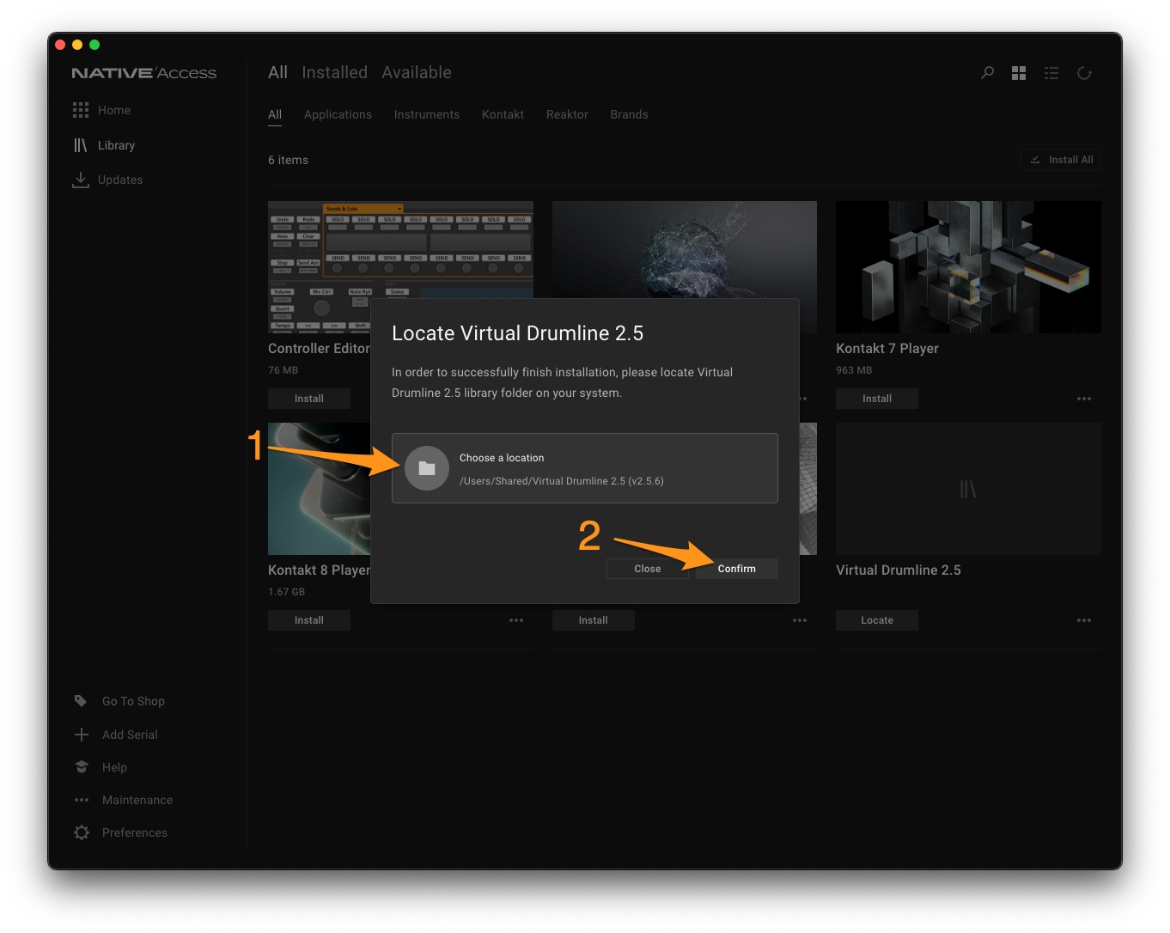
Task: Switch to Reaktor category tab
Action: click(x=567, y=114)
